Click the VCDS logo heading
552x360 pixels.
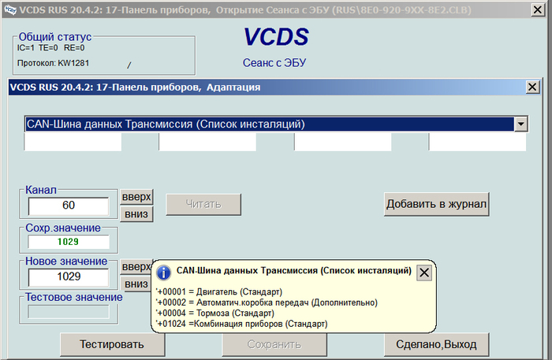[x=276, y=37]
